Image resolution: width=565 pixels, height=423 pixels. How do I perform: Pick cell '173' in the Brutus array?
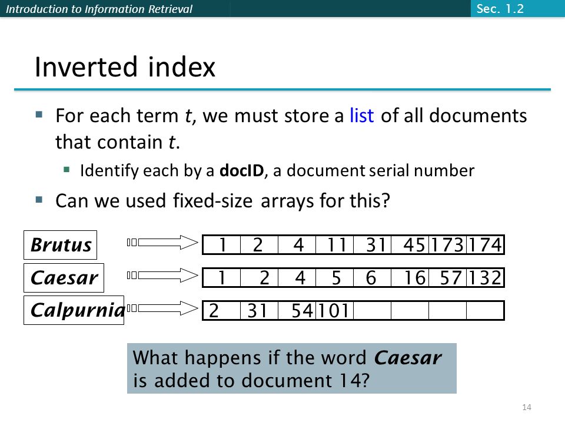(x=447, y=244)
